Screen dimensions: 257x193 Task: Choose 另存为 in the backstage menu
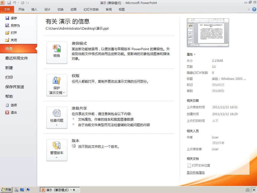(x=13, y=25)
